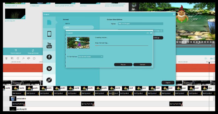Click the timeline playhead marker
The image size is (218, 114).
click(209, 63)
